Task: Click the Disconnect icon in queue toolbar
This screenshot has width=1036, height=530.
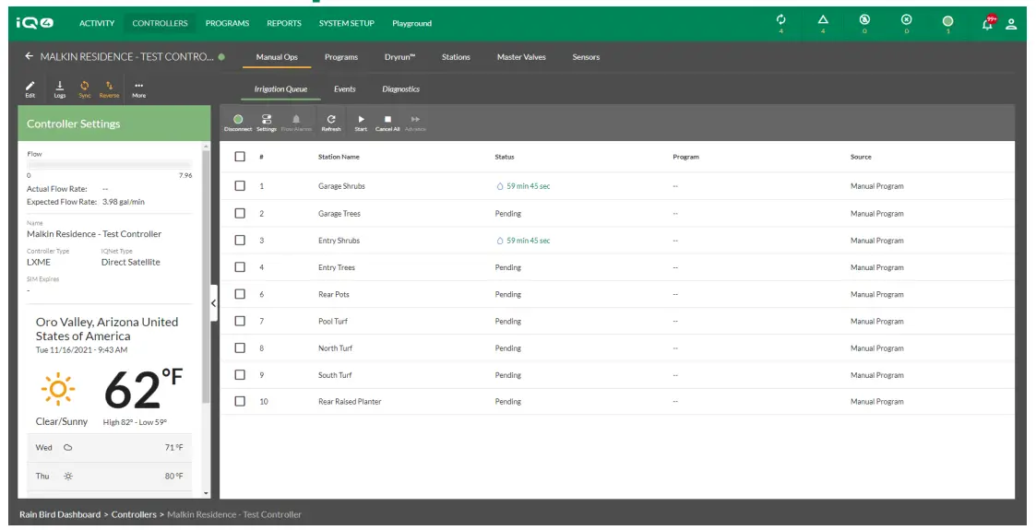Action: point(238,120)
